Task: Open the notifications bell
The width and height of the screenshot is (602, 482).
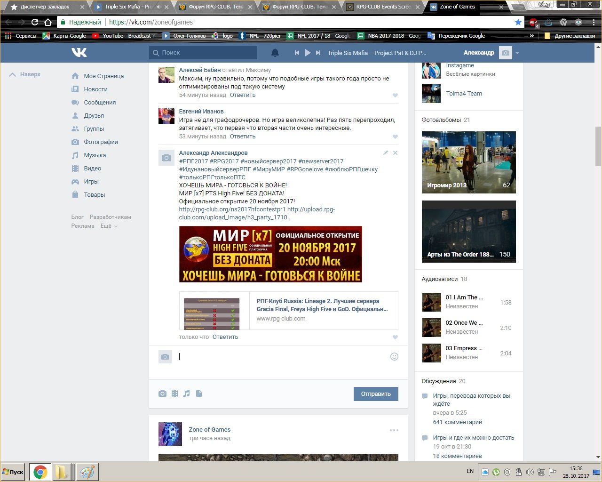Action: (x=275, y=53)
